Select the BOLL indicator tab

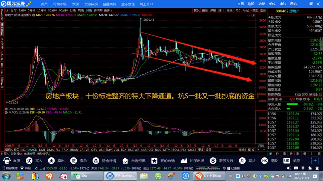176,150
